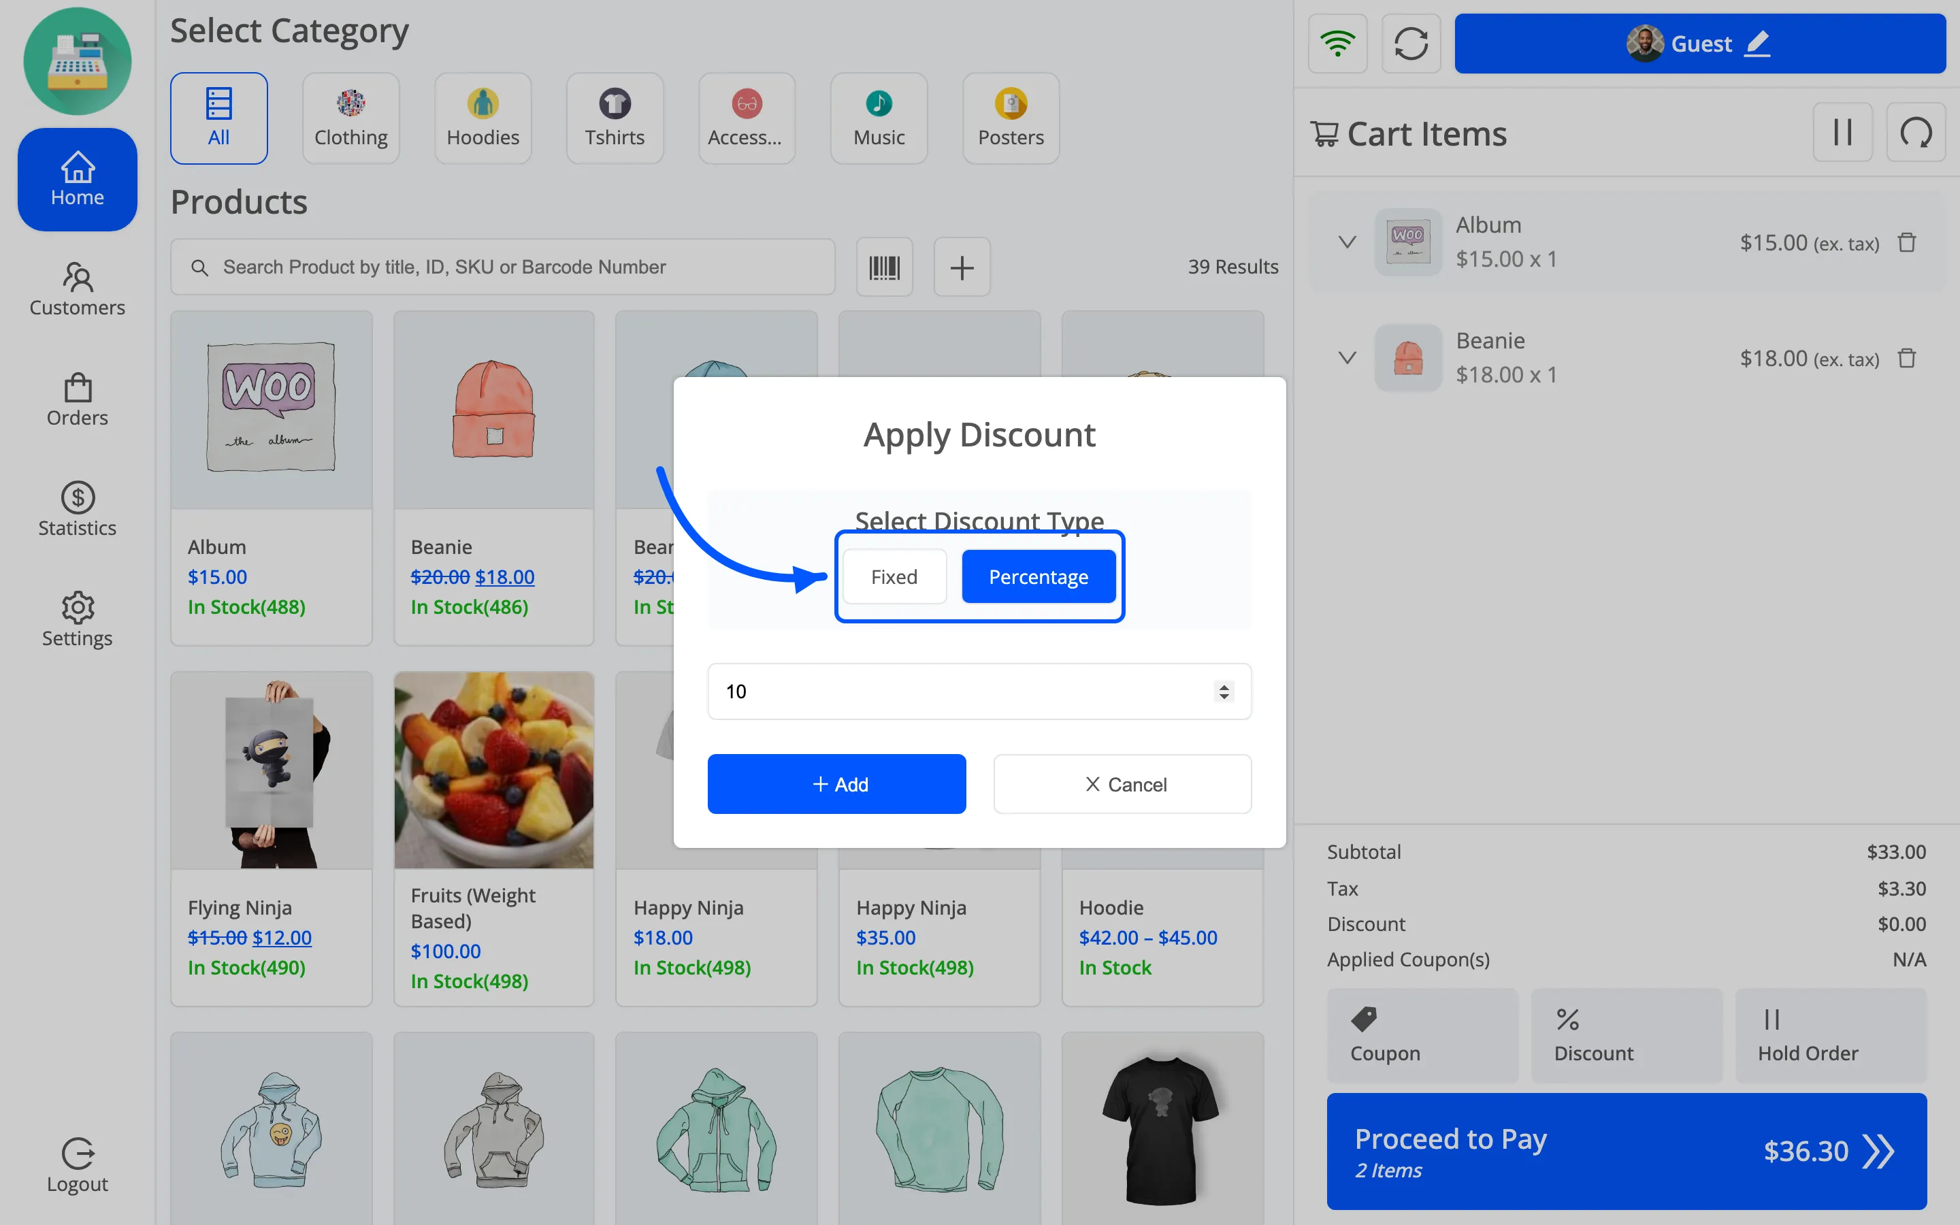Filter by the Hoodies category
This screenshot has width=1960, height=1225.
pyautogui.click(x=483, y=118)
